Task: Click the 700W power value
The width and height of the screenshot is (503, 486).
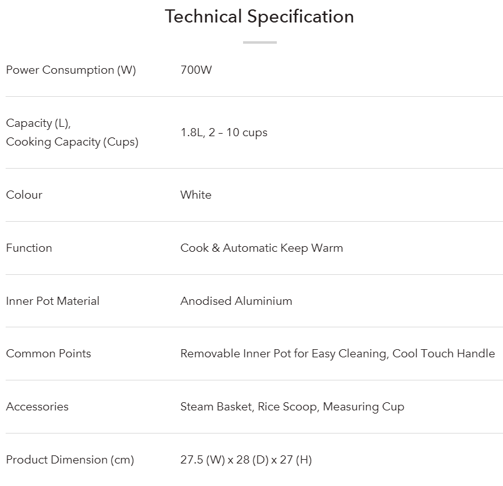Action: point(196,70)
